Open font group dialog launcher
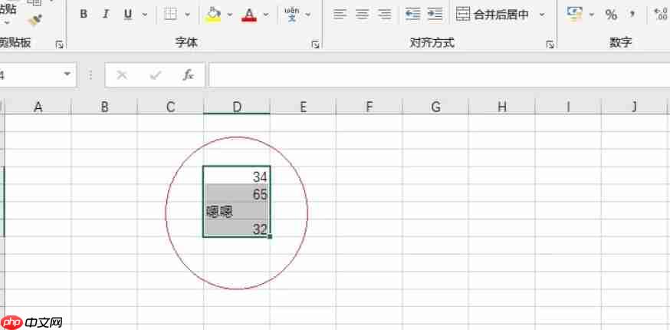 315,45
